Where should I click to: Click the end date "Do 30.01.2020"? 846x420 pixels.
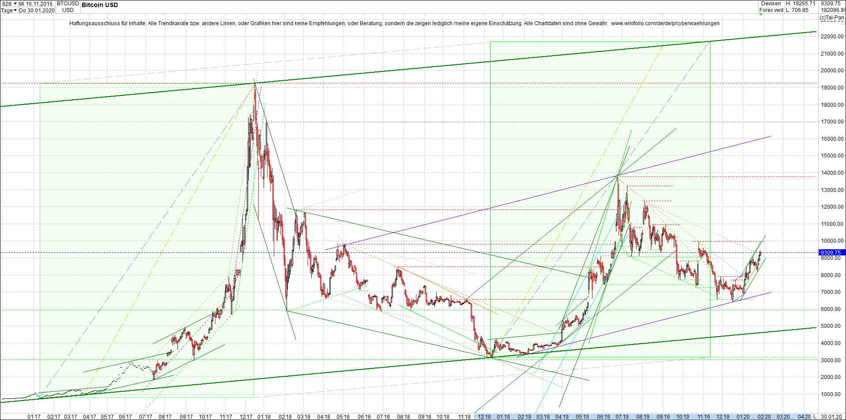(38, 10)
